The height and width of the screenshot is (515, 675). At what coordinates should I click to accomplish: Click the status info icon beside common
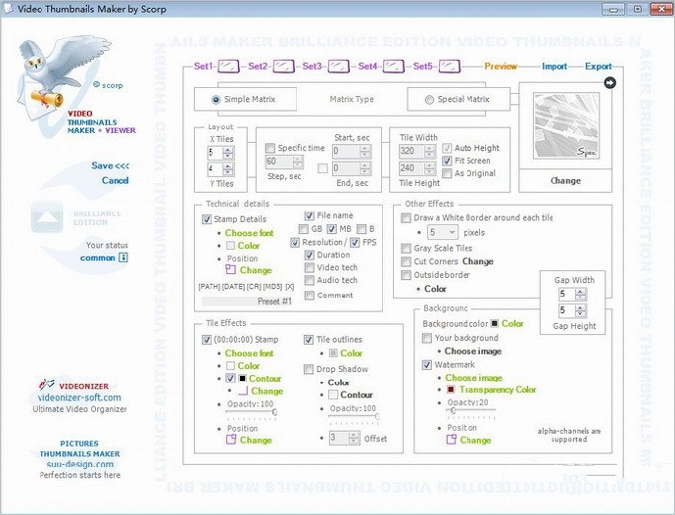(123, 257)
